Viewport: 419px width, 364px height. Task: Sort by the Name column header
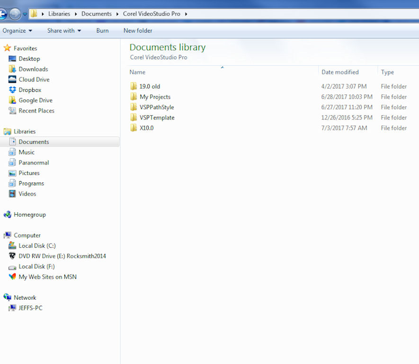pyautogui.click(x=138, y=72)
